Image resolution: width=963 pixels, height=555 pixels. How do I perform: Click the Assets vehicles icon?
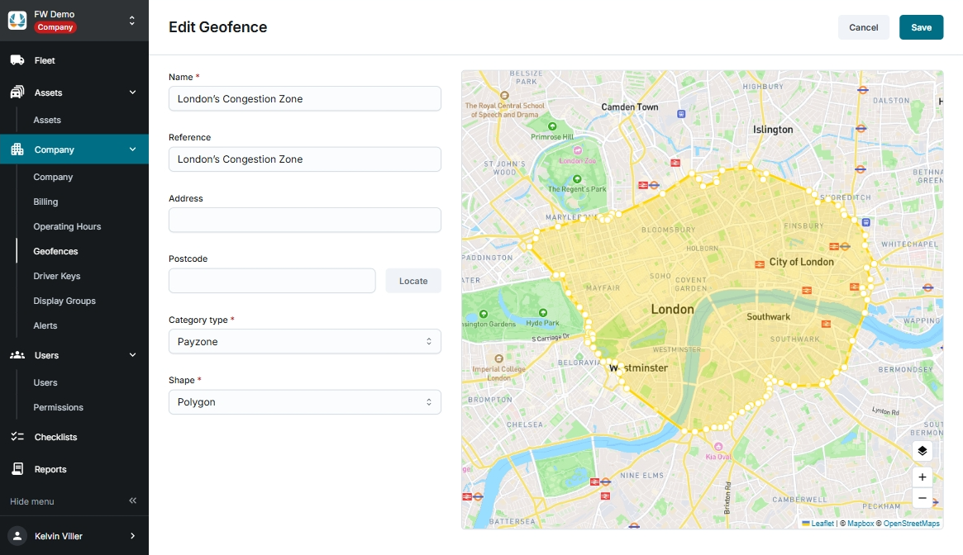17,92
